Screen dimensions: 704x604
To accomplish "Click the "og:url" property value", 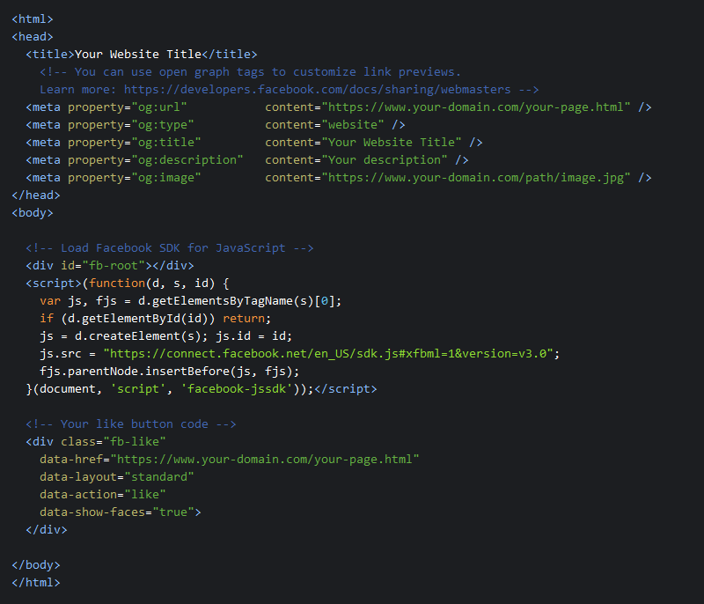I will pyautogui.click(x=159, y=107).
